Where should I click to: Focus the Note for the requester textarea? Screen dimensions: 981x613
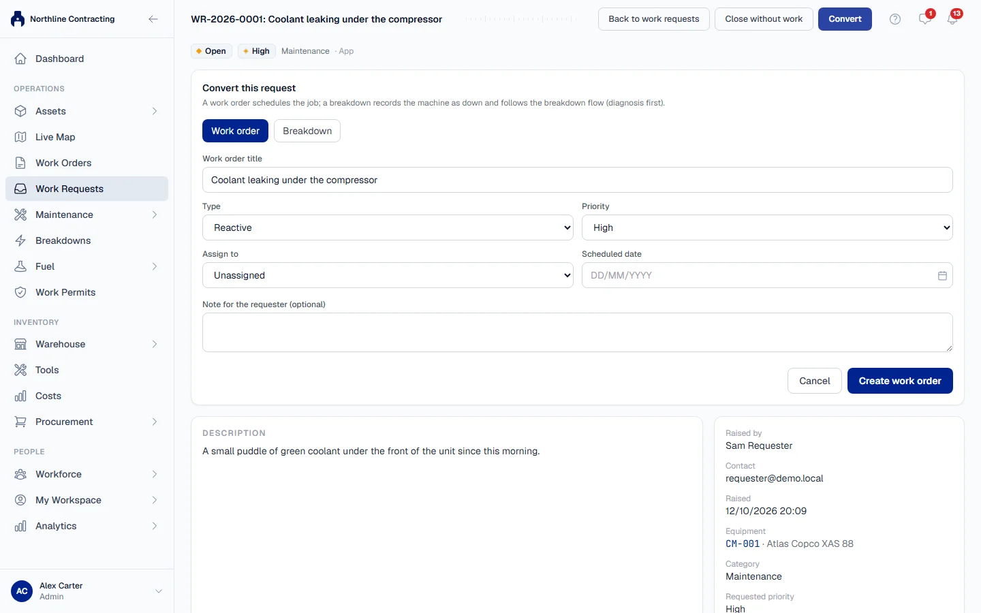pyautogui.click(x=578, y=332)
